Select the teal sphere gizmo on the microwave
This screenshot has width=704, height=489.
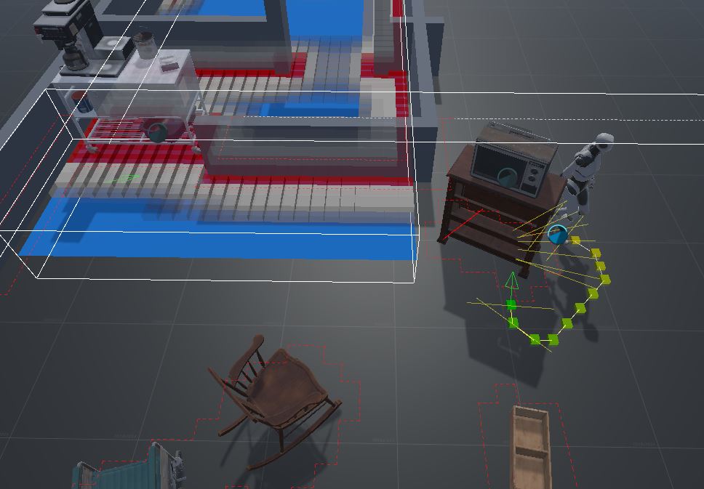[507, 177]
